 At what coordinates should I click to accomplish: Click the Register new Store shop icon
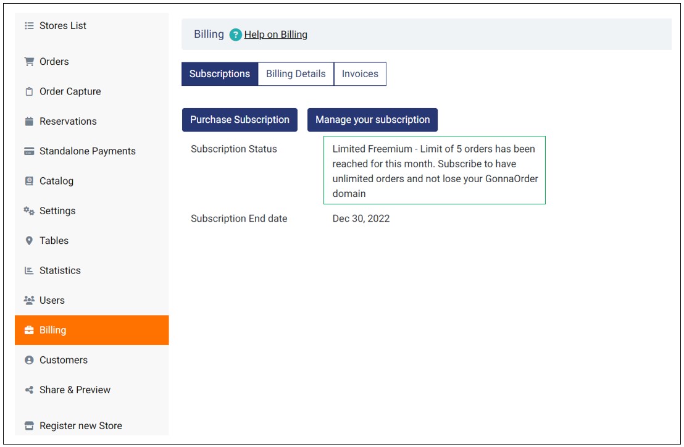[x=29, y=425]
